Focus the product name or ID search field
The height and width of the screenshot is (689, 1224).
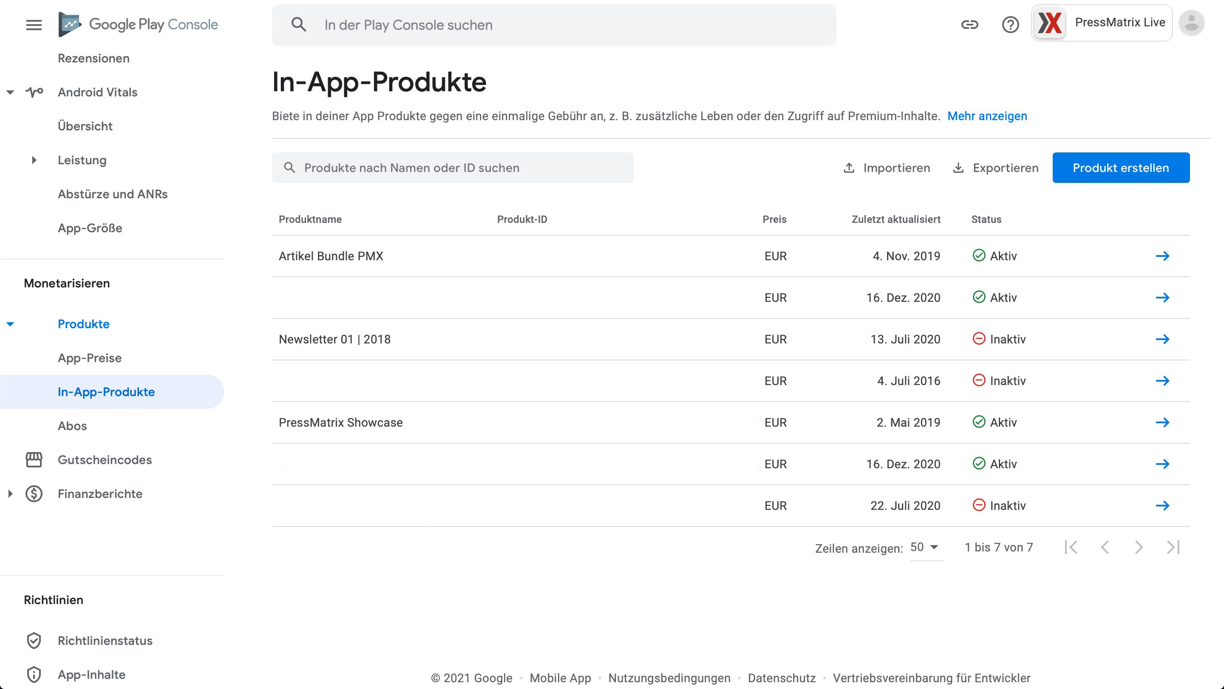[452, 168]
